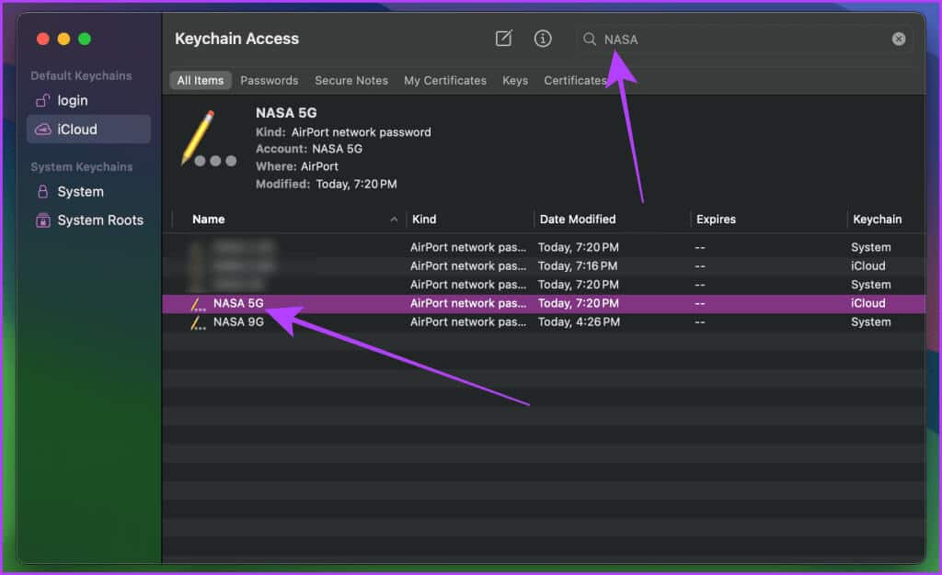Image resolution: width=942 pixels, height=575 pixels.
Task: Click the Keychain Access window title
Action: click(x=236, y=39)
